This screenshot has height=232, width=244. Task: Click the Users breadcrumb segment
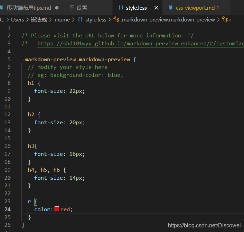coord(17,20)
